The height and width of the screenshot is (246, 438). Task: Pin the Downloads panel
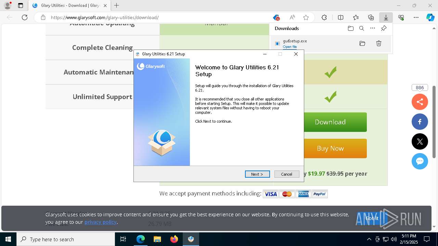[384, 28]
